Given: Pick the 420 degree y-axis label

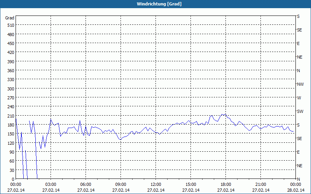Looking at the screenshot, I should 10,52.
